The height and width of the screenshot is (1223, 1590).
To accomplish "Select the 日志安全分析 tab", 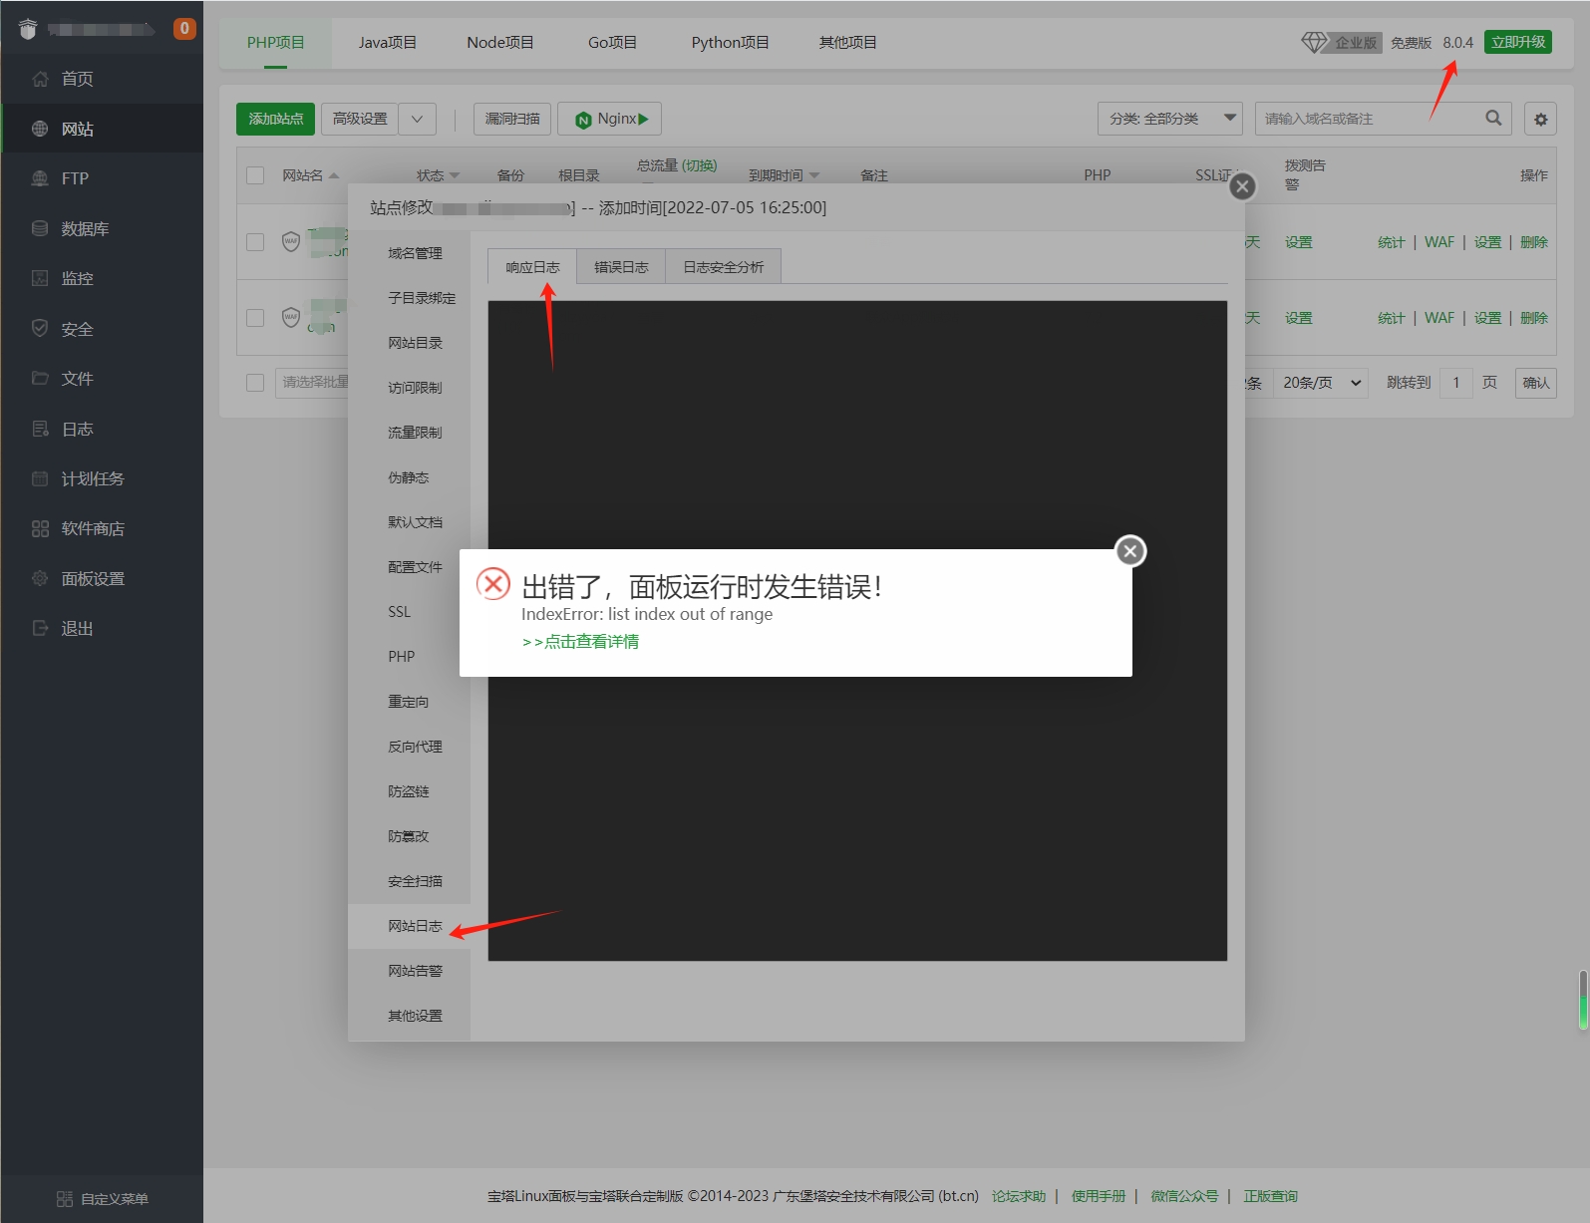I will tap(723, 267).
